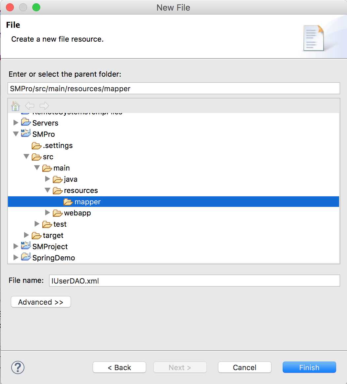Screen dimensions: 347x384
Task: Open the help question mark icon
Action: 18,367
